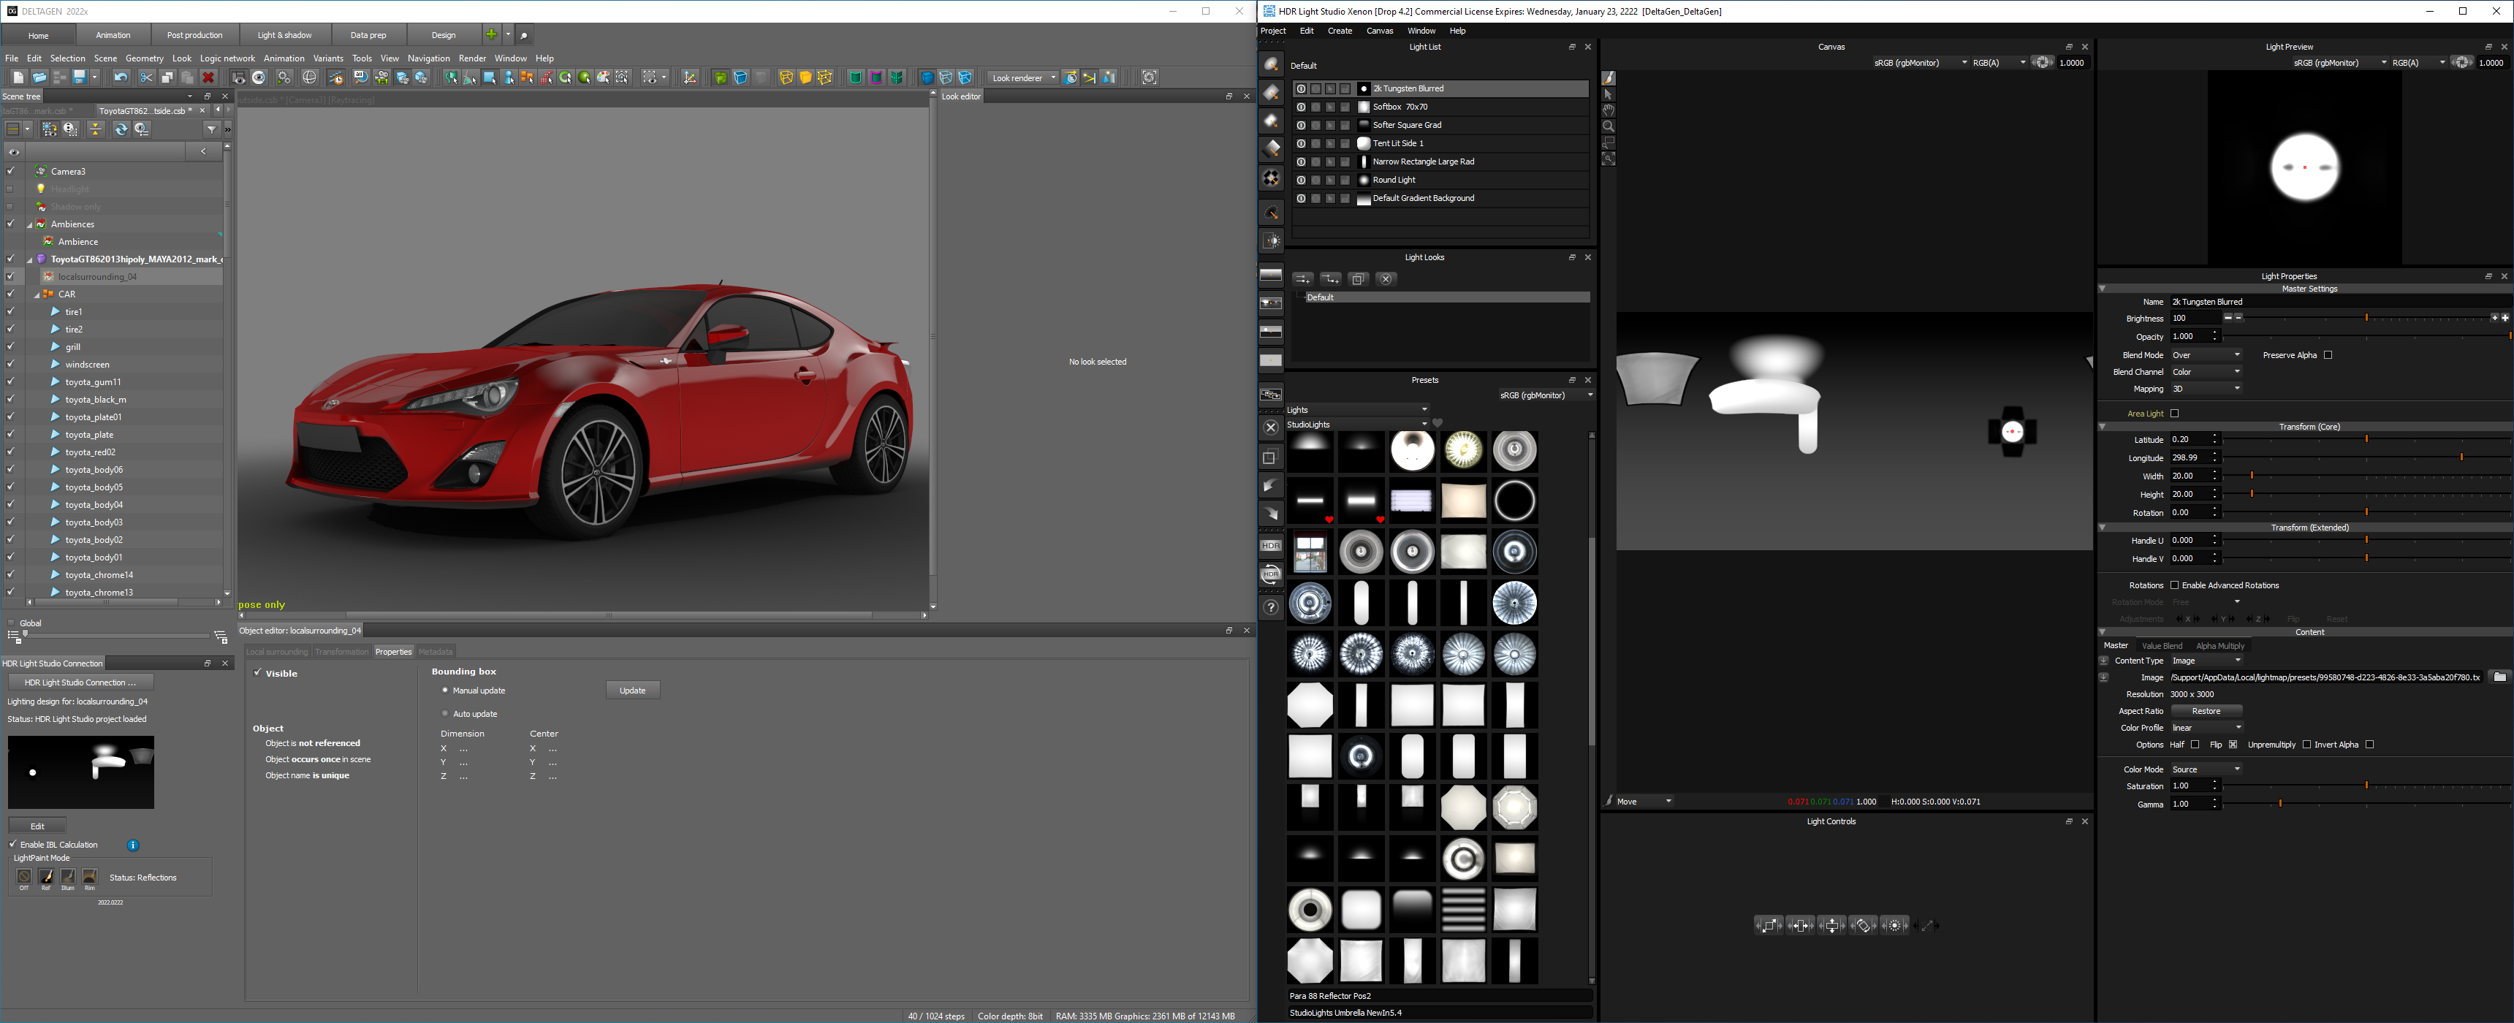
Task: Click the New file icon in DeltaGen toolbar
Action: [18, 77]
